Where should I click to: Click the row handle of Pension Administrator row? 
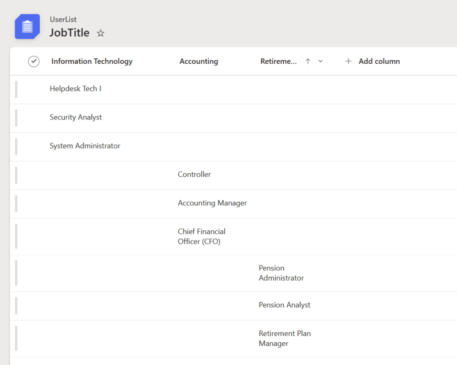click(16, 273)
